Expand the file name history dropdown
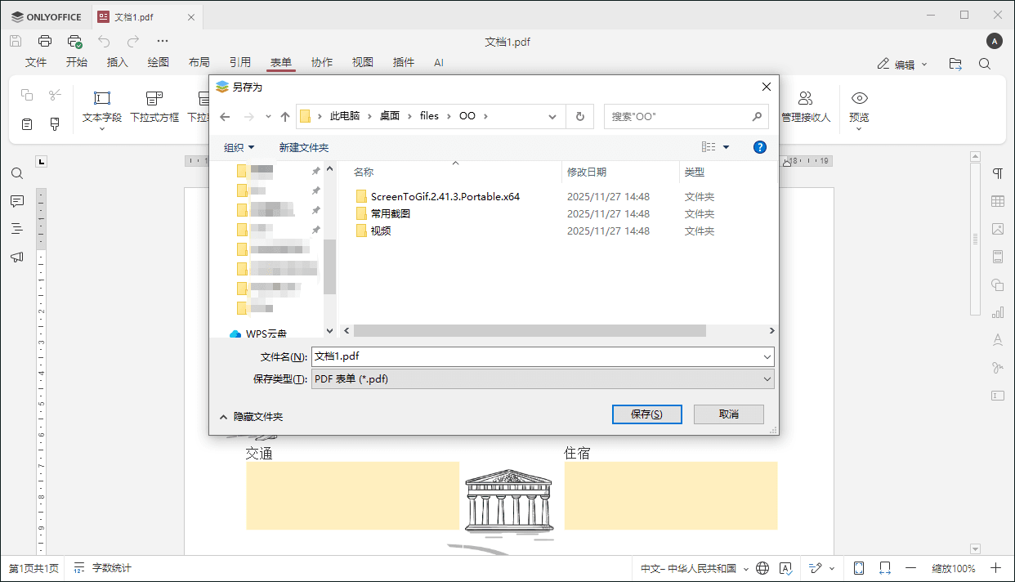Image resolution: width=1015 pixels, height=582 pixels. pos(767,356)
